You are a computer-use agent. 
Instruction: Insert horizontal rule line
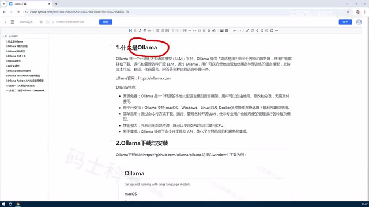190,30
